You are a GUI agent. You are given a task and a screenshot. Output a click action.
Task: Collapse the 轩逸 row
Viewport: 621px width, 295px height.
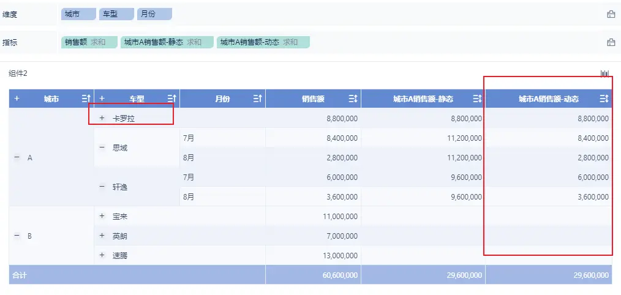click(x=102, y=187)
